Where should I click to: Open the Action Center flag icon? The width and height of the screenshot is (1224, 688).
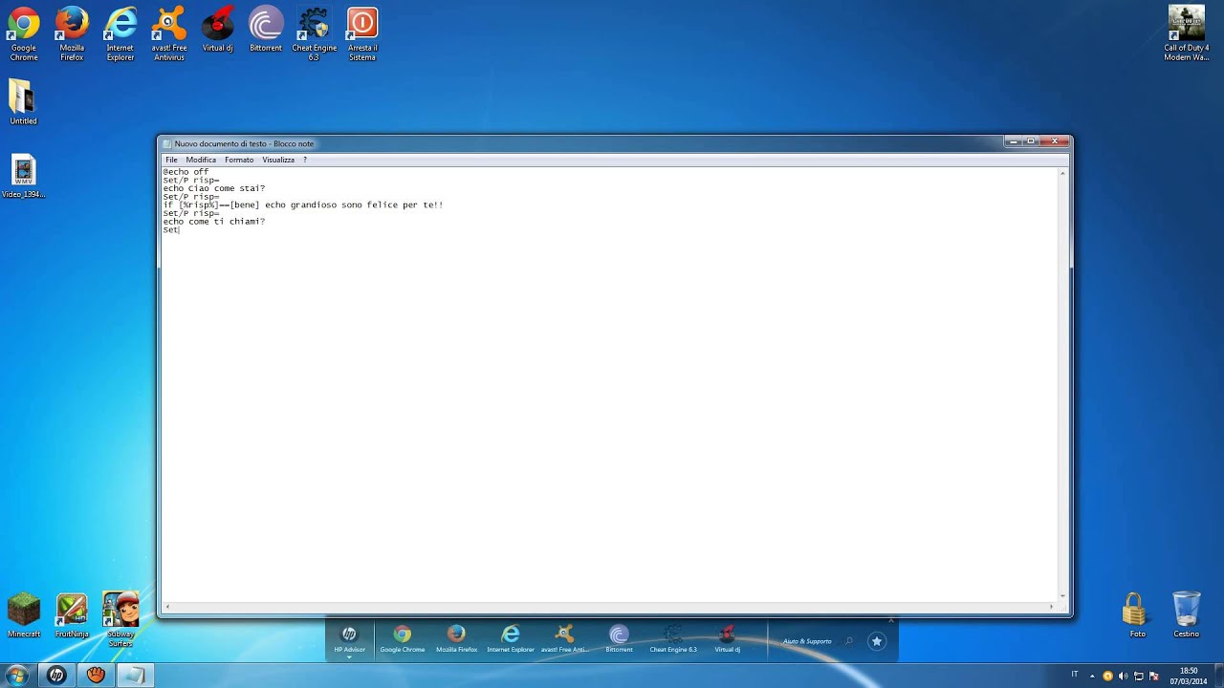[1154, 676]
